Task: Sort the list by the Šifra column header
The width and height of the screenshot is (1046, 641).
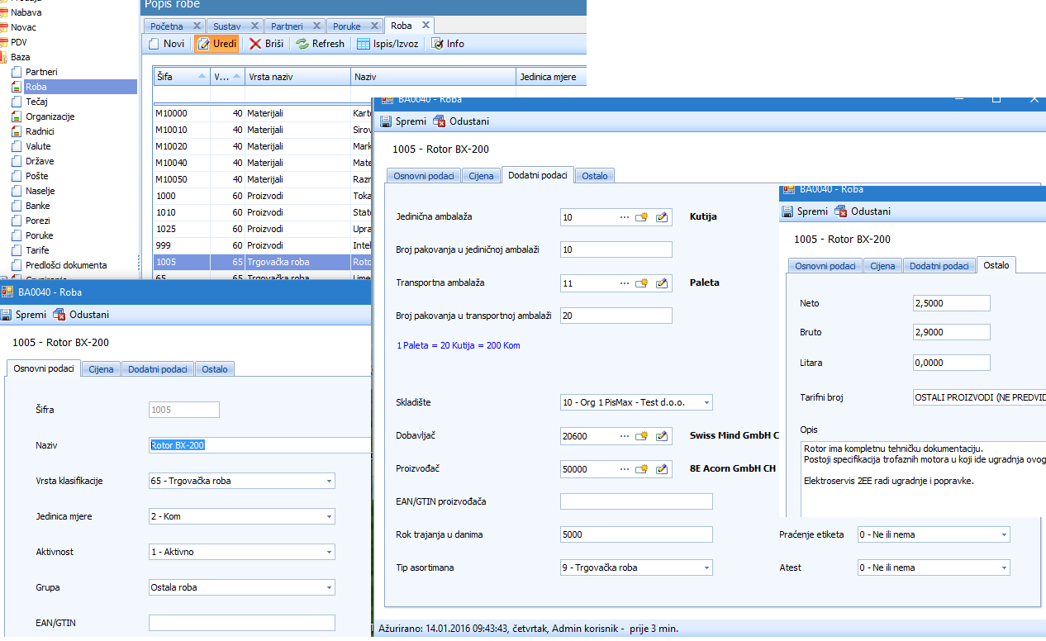Action: coord(182,77)
